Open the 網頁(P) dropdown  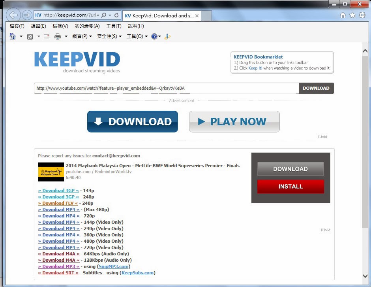pyautogui.click(x=82, y=36)
